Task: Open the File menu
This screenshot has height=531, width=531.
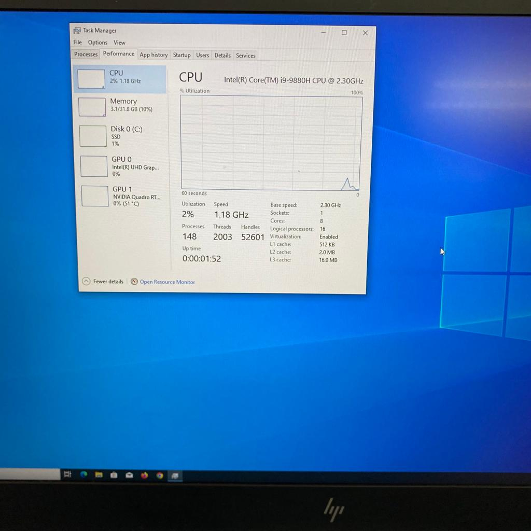Action: 77,43
